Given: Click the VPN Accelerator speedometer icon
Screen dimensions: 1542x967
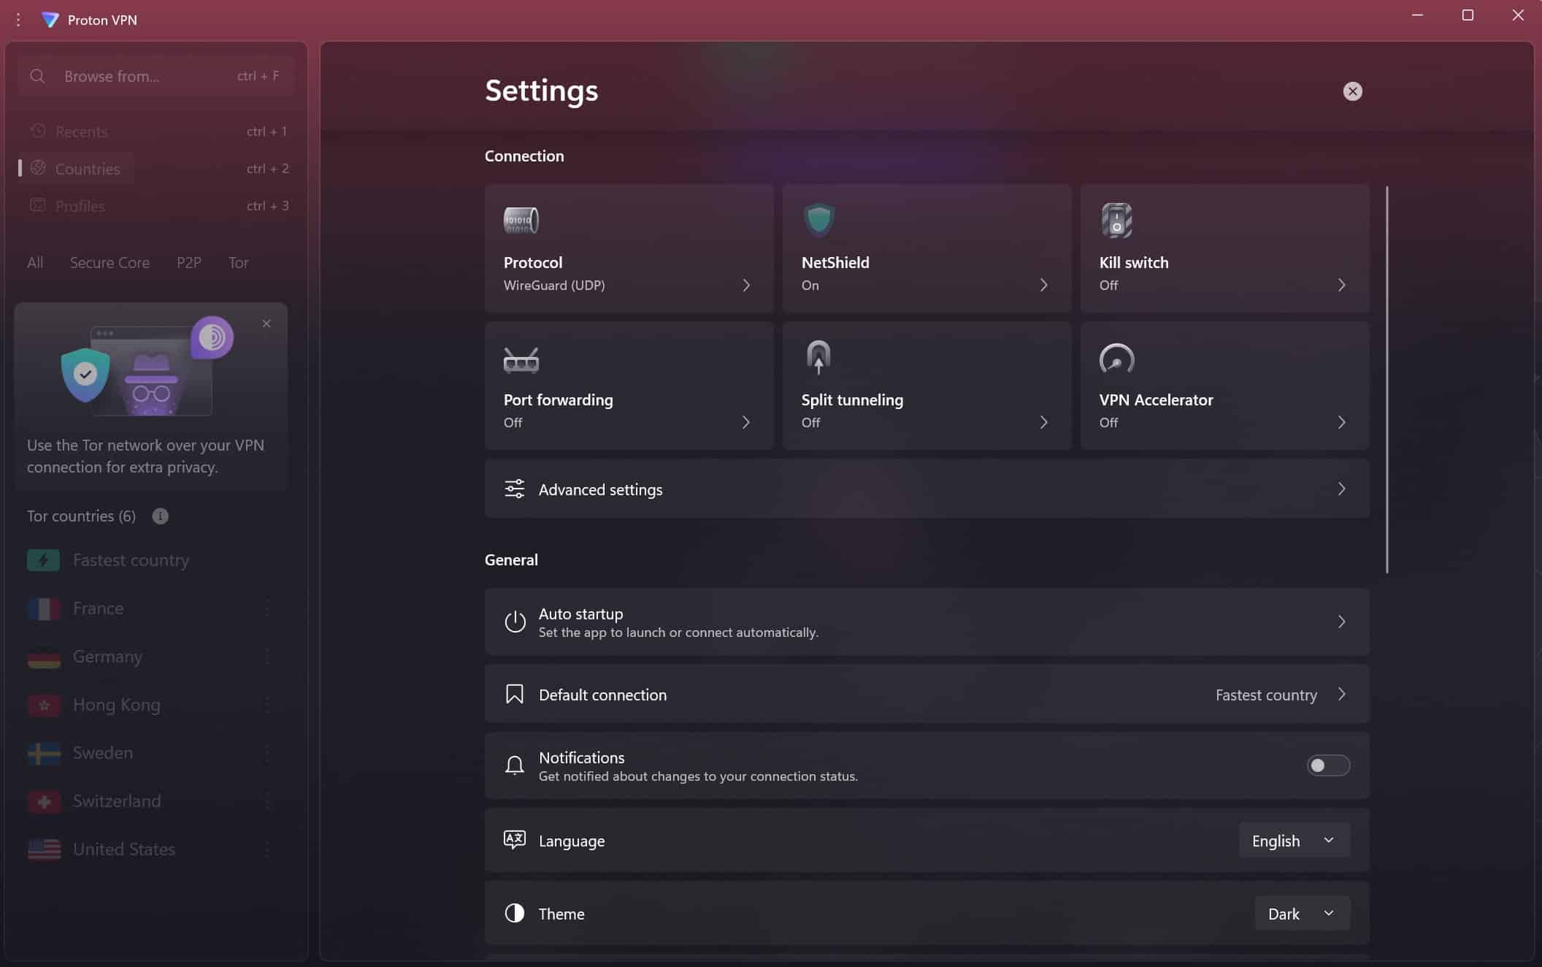Looking at the screenshot, I should (1116, 359).
